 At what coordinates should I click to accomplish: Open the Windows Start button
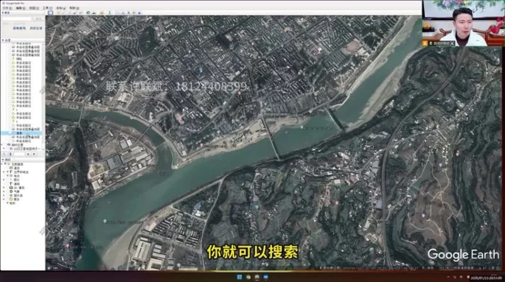[x=239, y=277]
